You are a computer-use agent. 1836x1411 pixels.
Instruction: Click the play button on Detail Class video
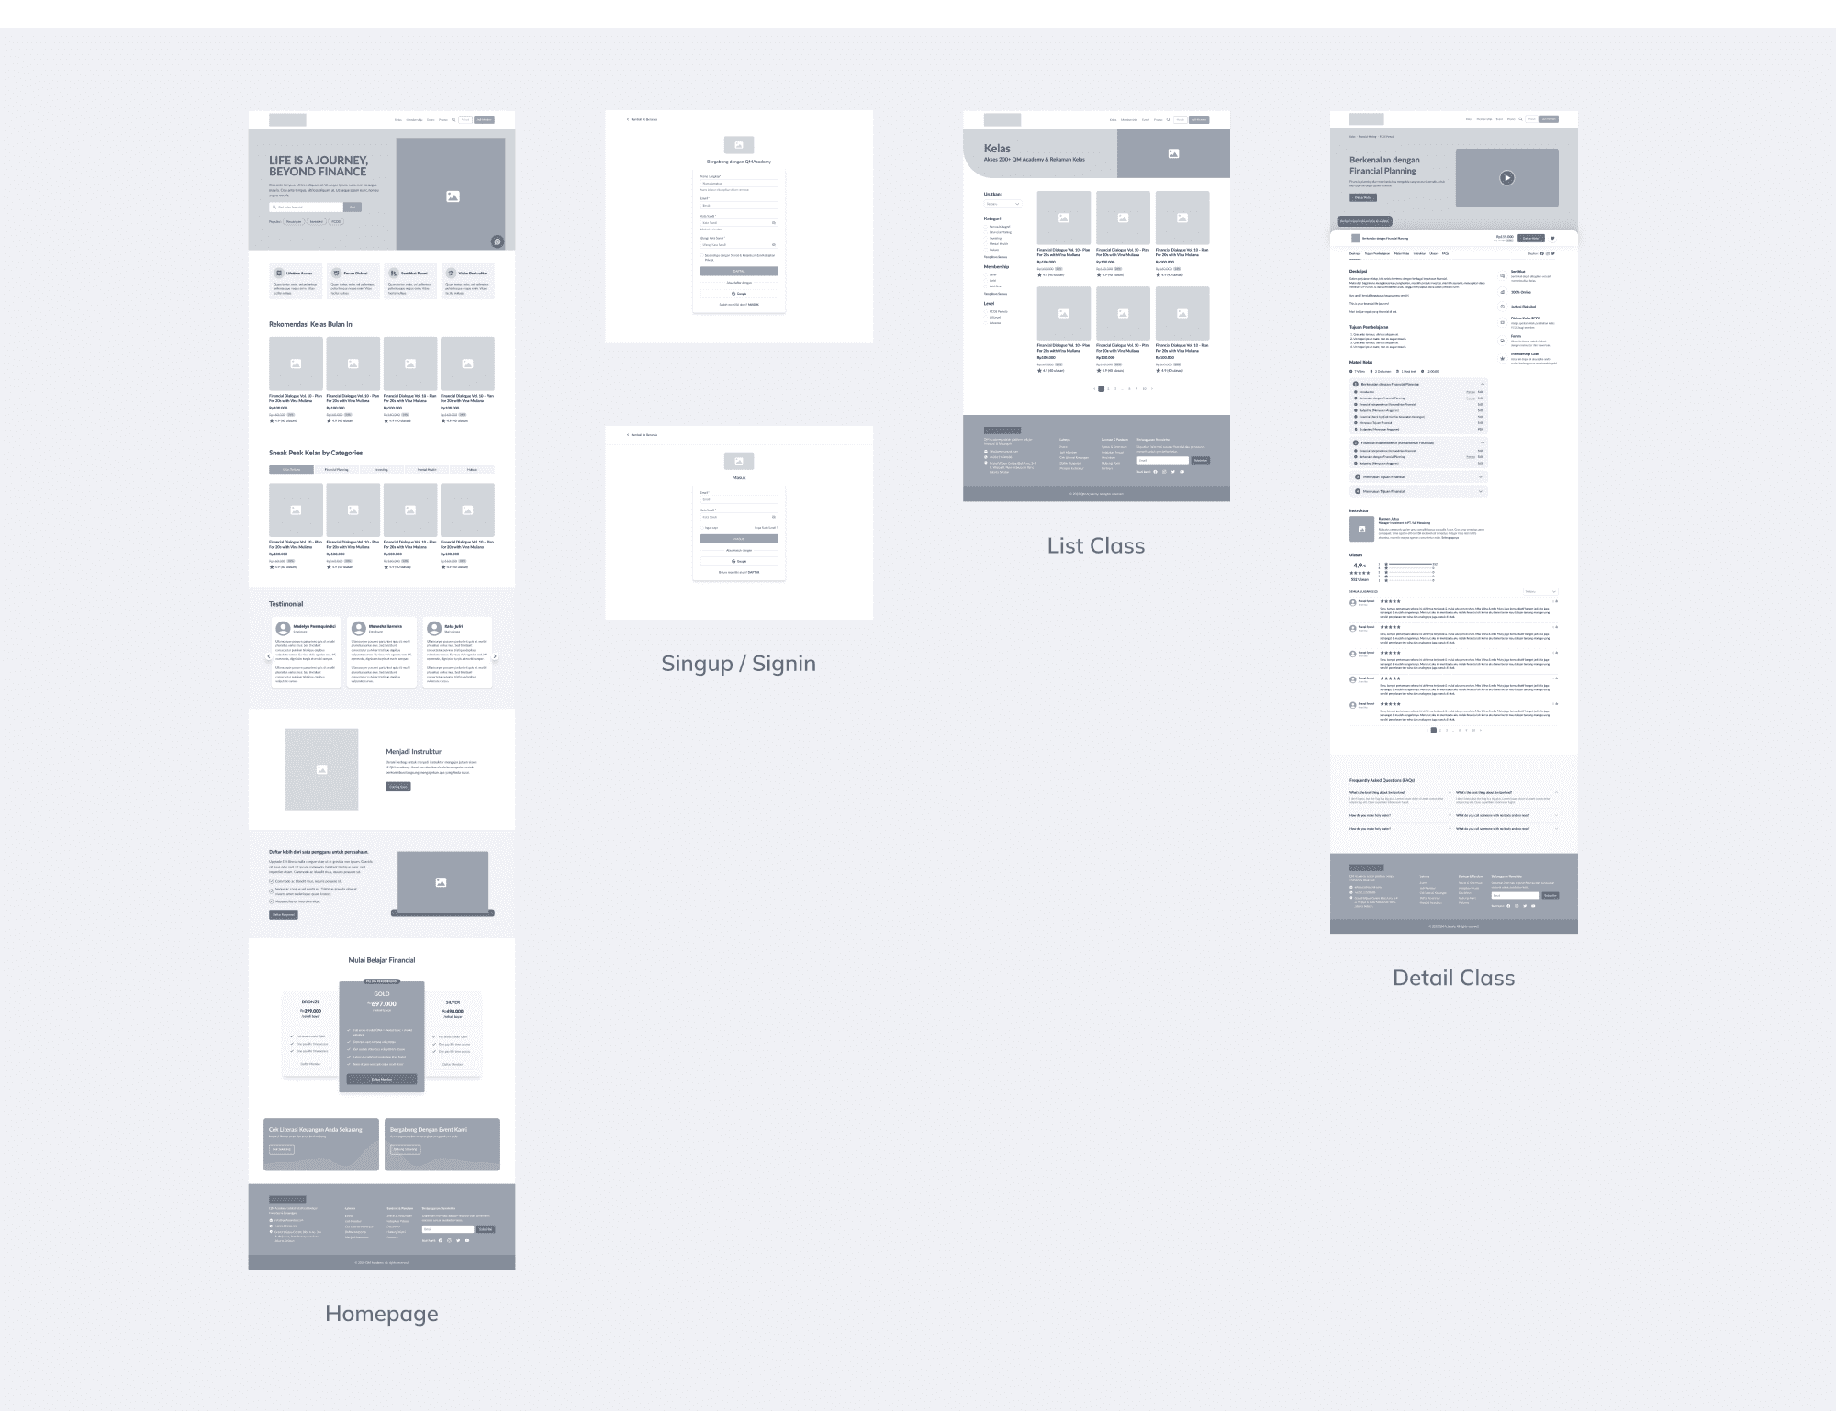click(1507, 178)
